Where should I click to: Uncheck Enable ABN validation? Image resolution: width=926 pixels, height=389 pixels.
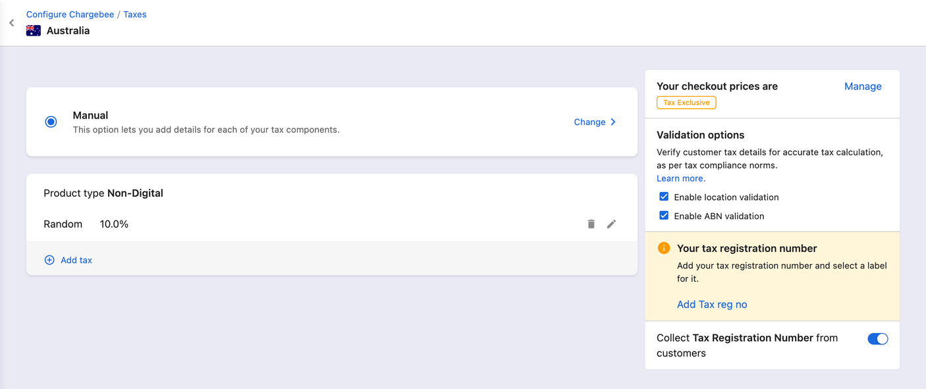tap(664, 216)
